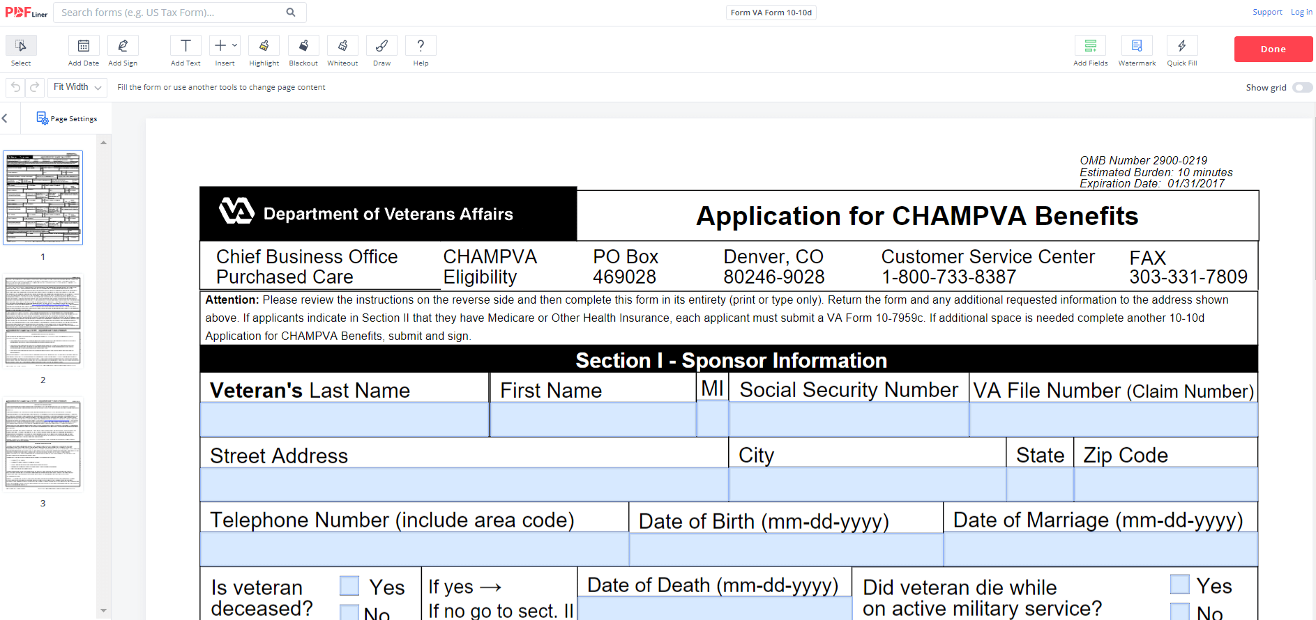Toggle the Show grid switch

(x=1301, y=88)
